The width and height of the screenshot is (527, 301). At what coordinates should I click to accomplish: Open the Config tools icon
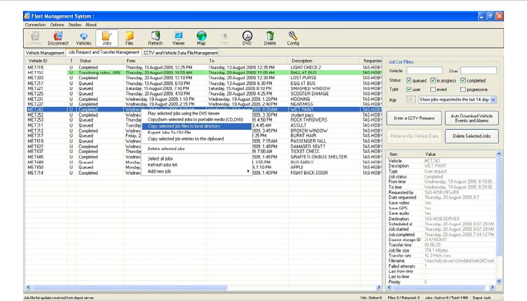[293, 39]
